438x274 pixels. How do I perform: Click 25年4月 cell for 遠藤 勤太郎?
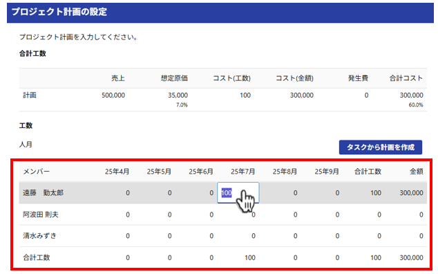128,193
